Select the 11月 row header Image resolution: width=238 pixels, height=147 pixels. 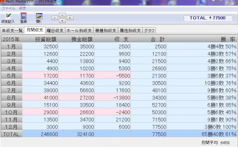click(x=12, y=119)
